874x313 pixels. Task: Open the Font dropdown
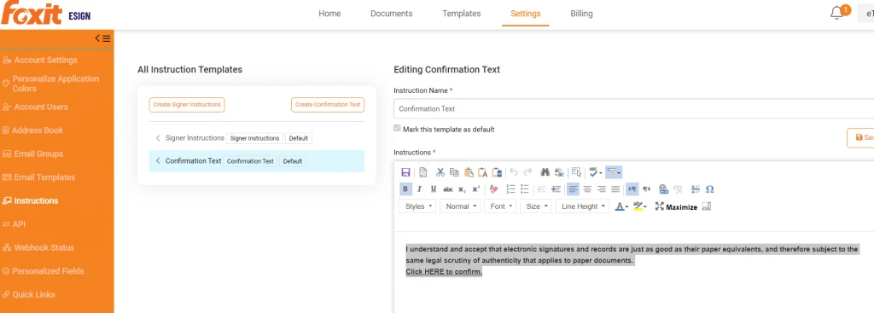click(500, 206)
